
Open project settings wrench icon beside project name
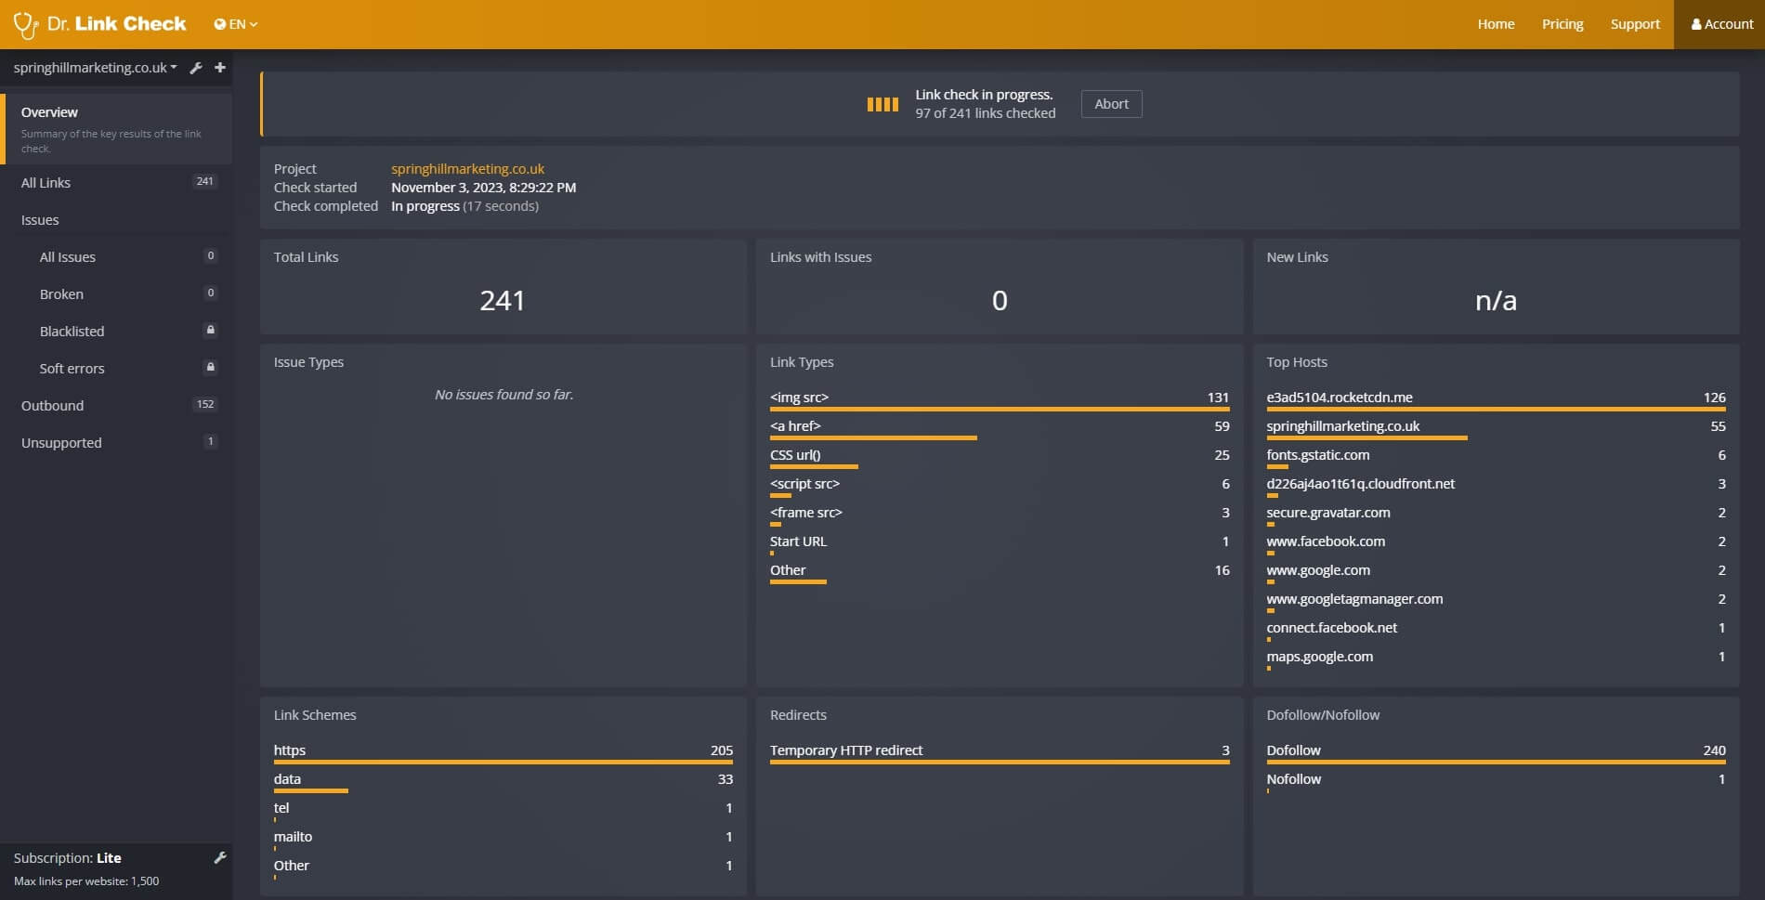(x=196, y=68)
